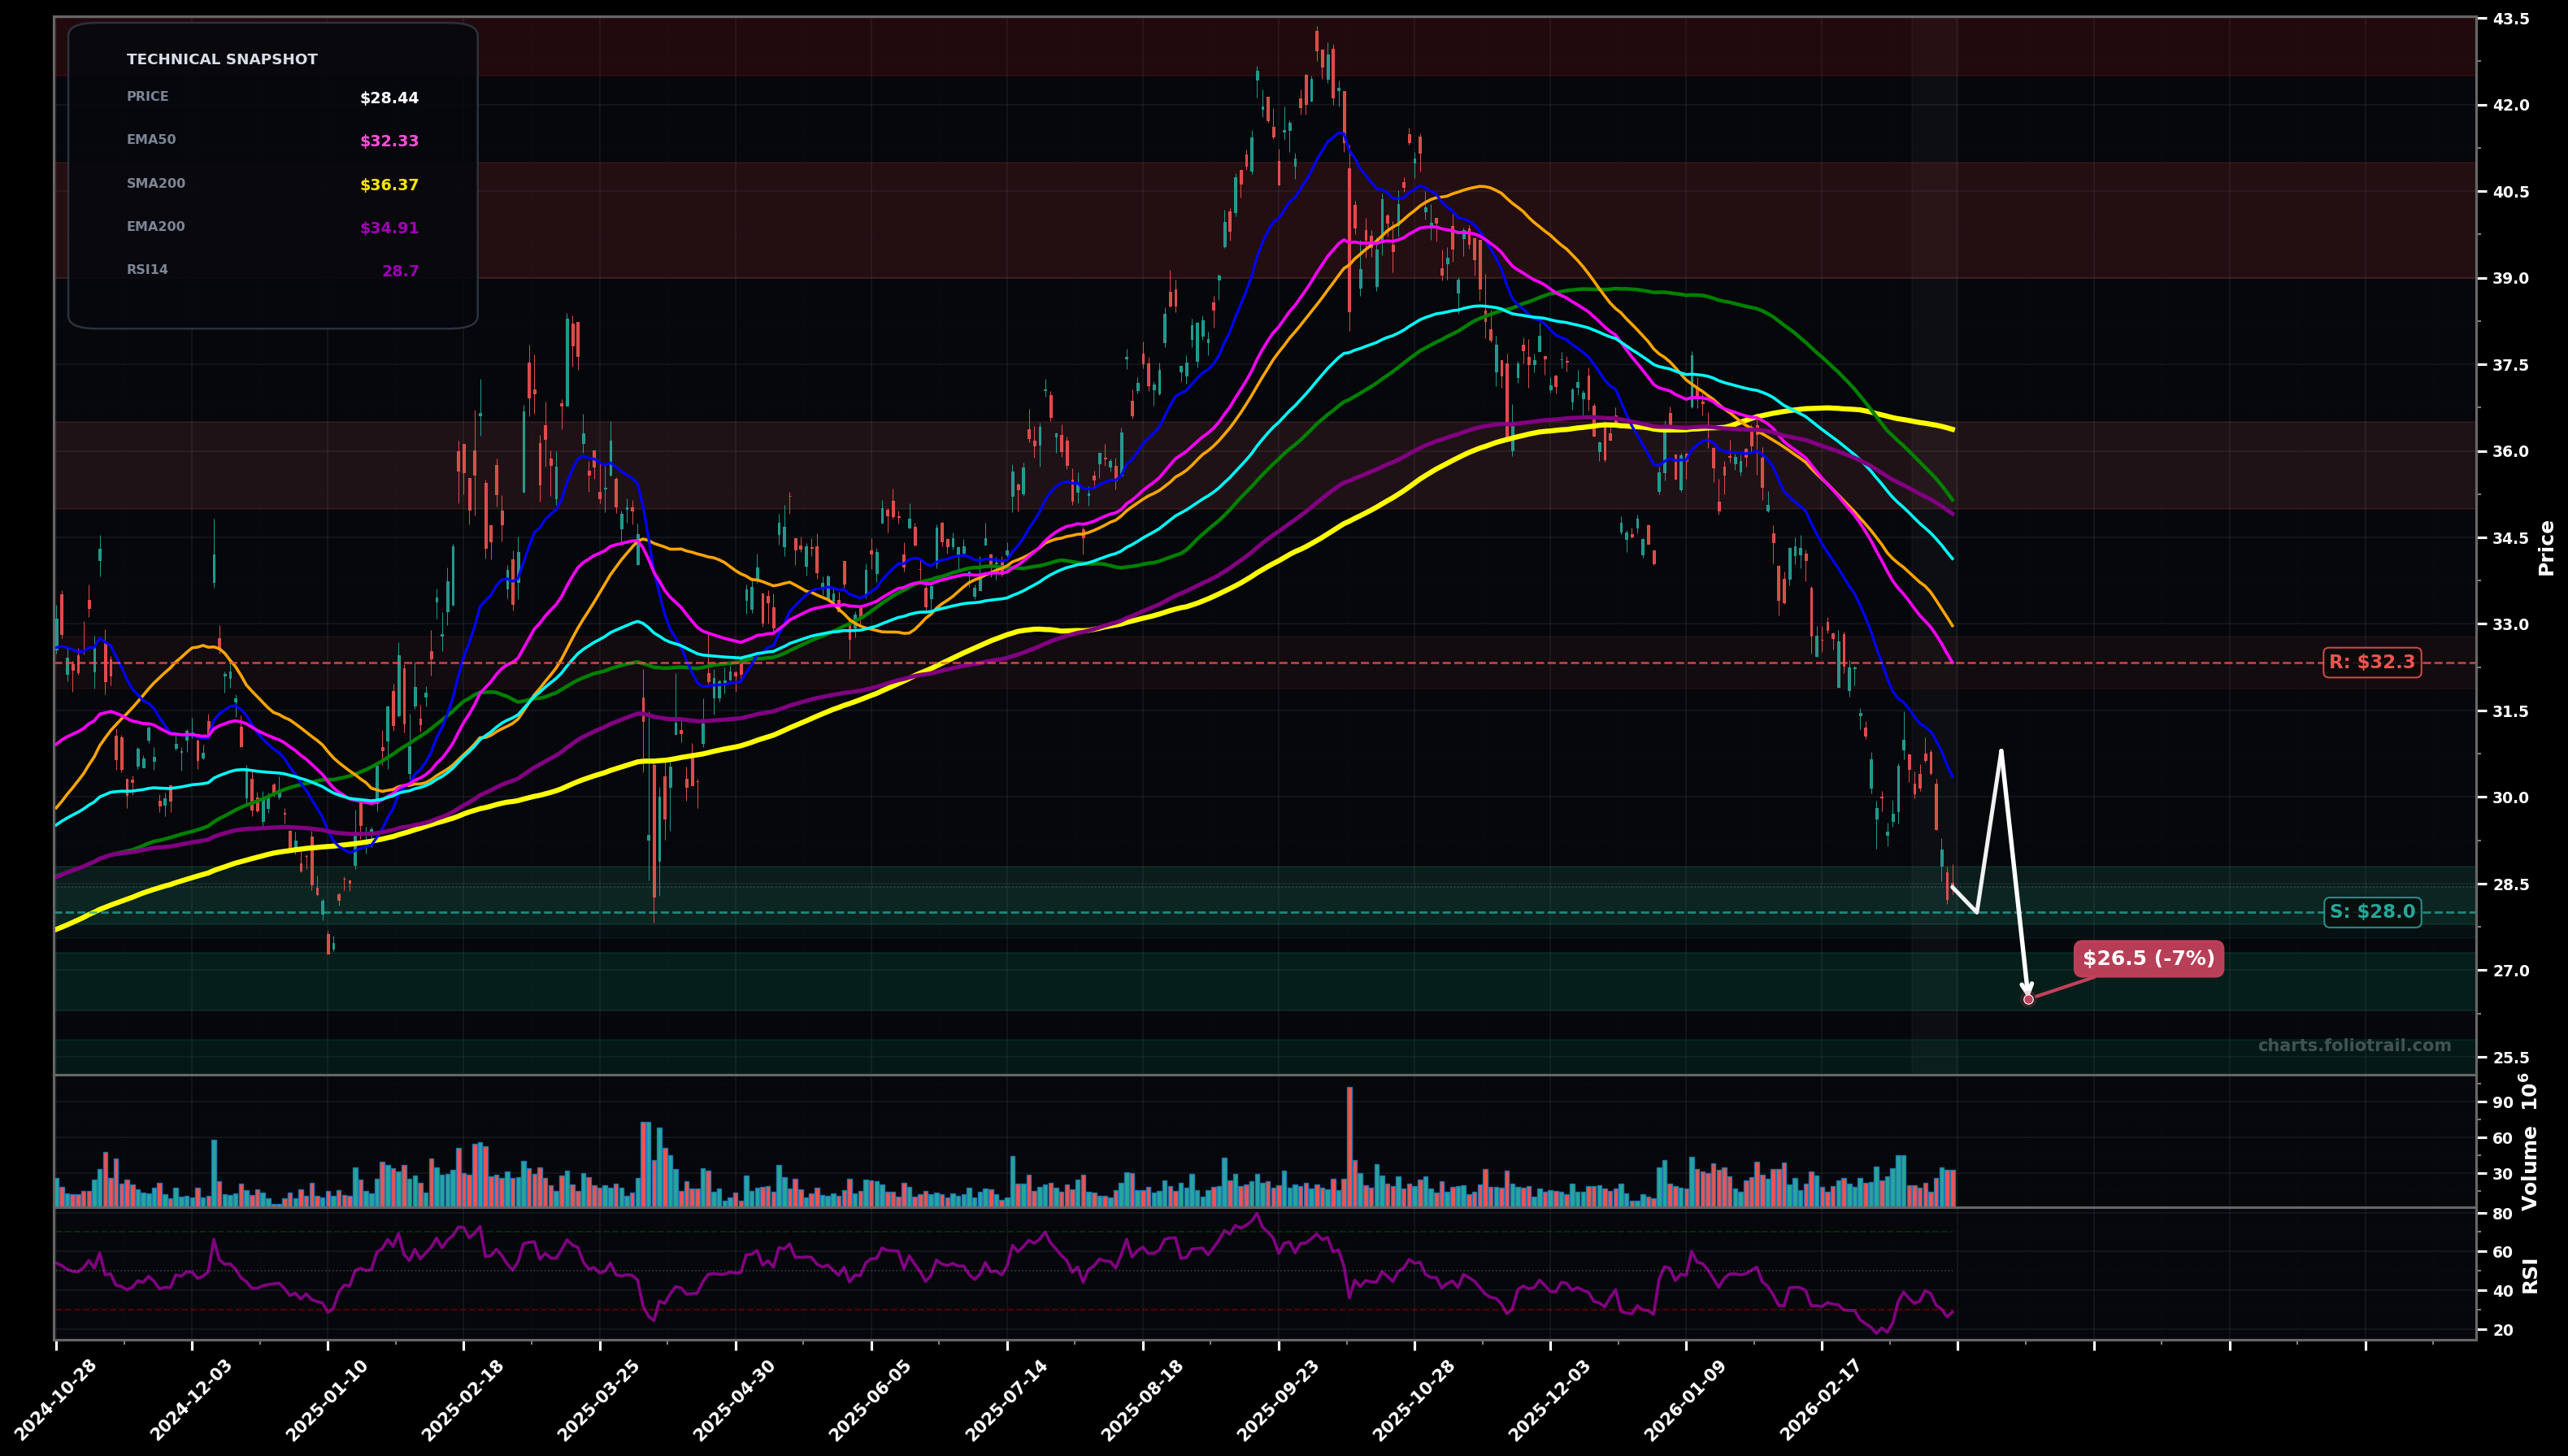This screenshot has width=2568, height=1456.
Task: Select the PRICE value $28.44
Action: point(389,97)
